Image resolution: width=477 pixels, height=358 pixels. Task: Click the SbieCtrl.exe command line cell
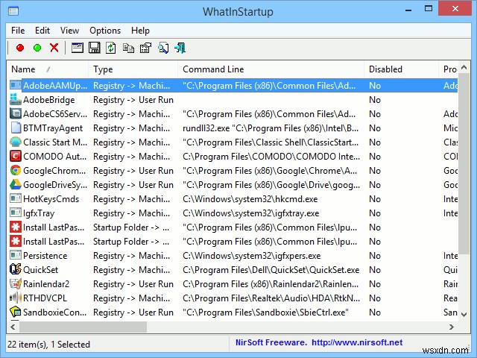point(265,312)
